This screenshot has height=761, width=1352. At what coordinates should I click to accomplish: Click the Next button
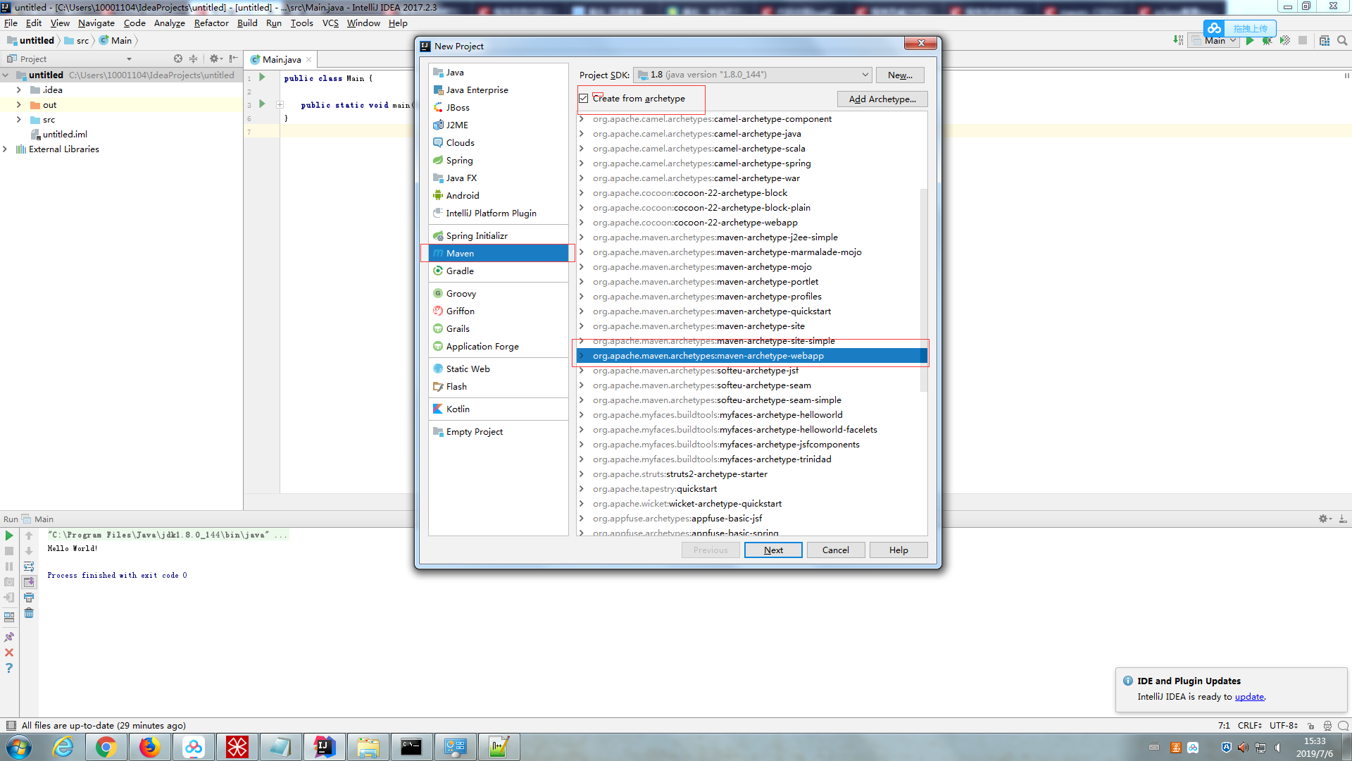(x=772, y=550)
